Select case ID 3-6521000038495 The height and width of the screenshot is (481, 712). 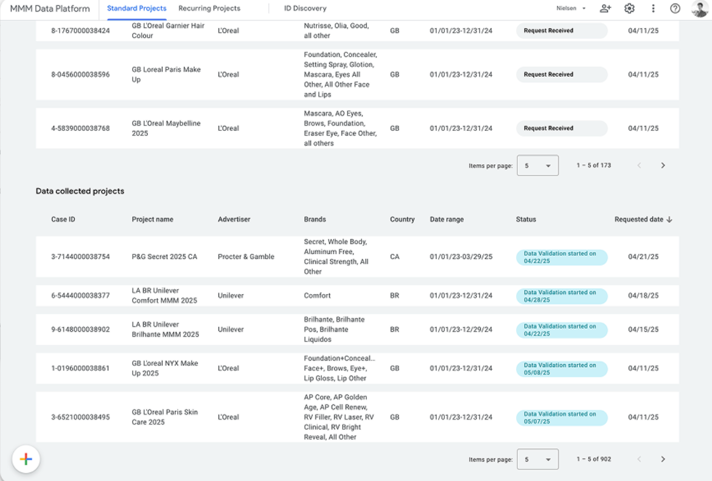coord(80,417)
